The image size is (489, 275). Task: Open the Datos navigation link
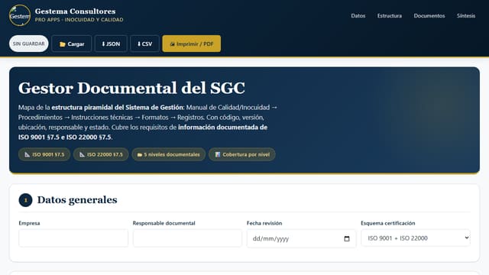[x=358, y=15]
